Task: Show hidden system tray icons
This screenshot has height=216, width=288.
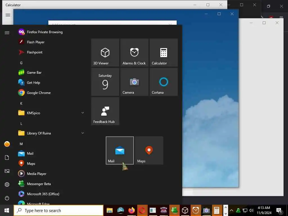Action: (x=231, y=210)
